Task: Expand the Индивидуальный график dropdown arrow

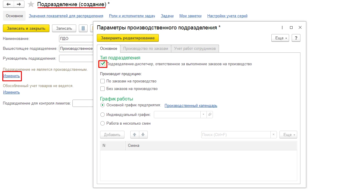Action: [204, 114]
